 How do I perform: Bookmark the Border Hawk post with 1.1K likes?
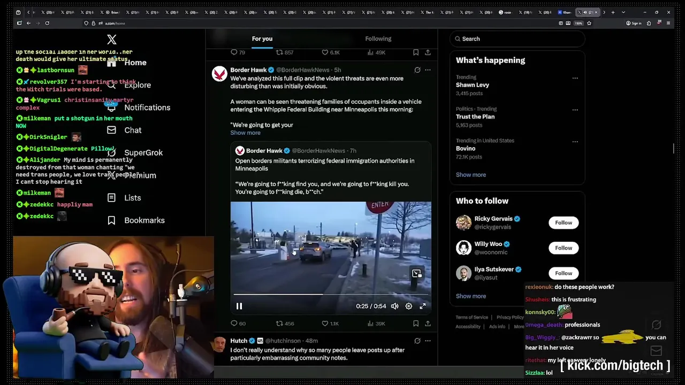pos(416,324)
